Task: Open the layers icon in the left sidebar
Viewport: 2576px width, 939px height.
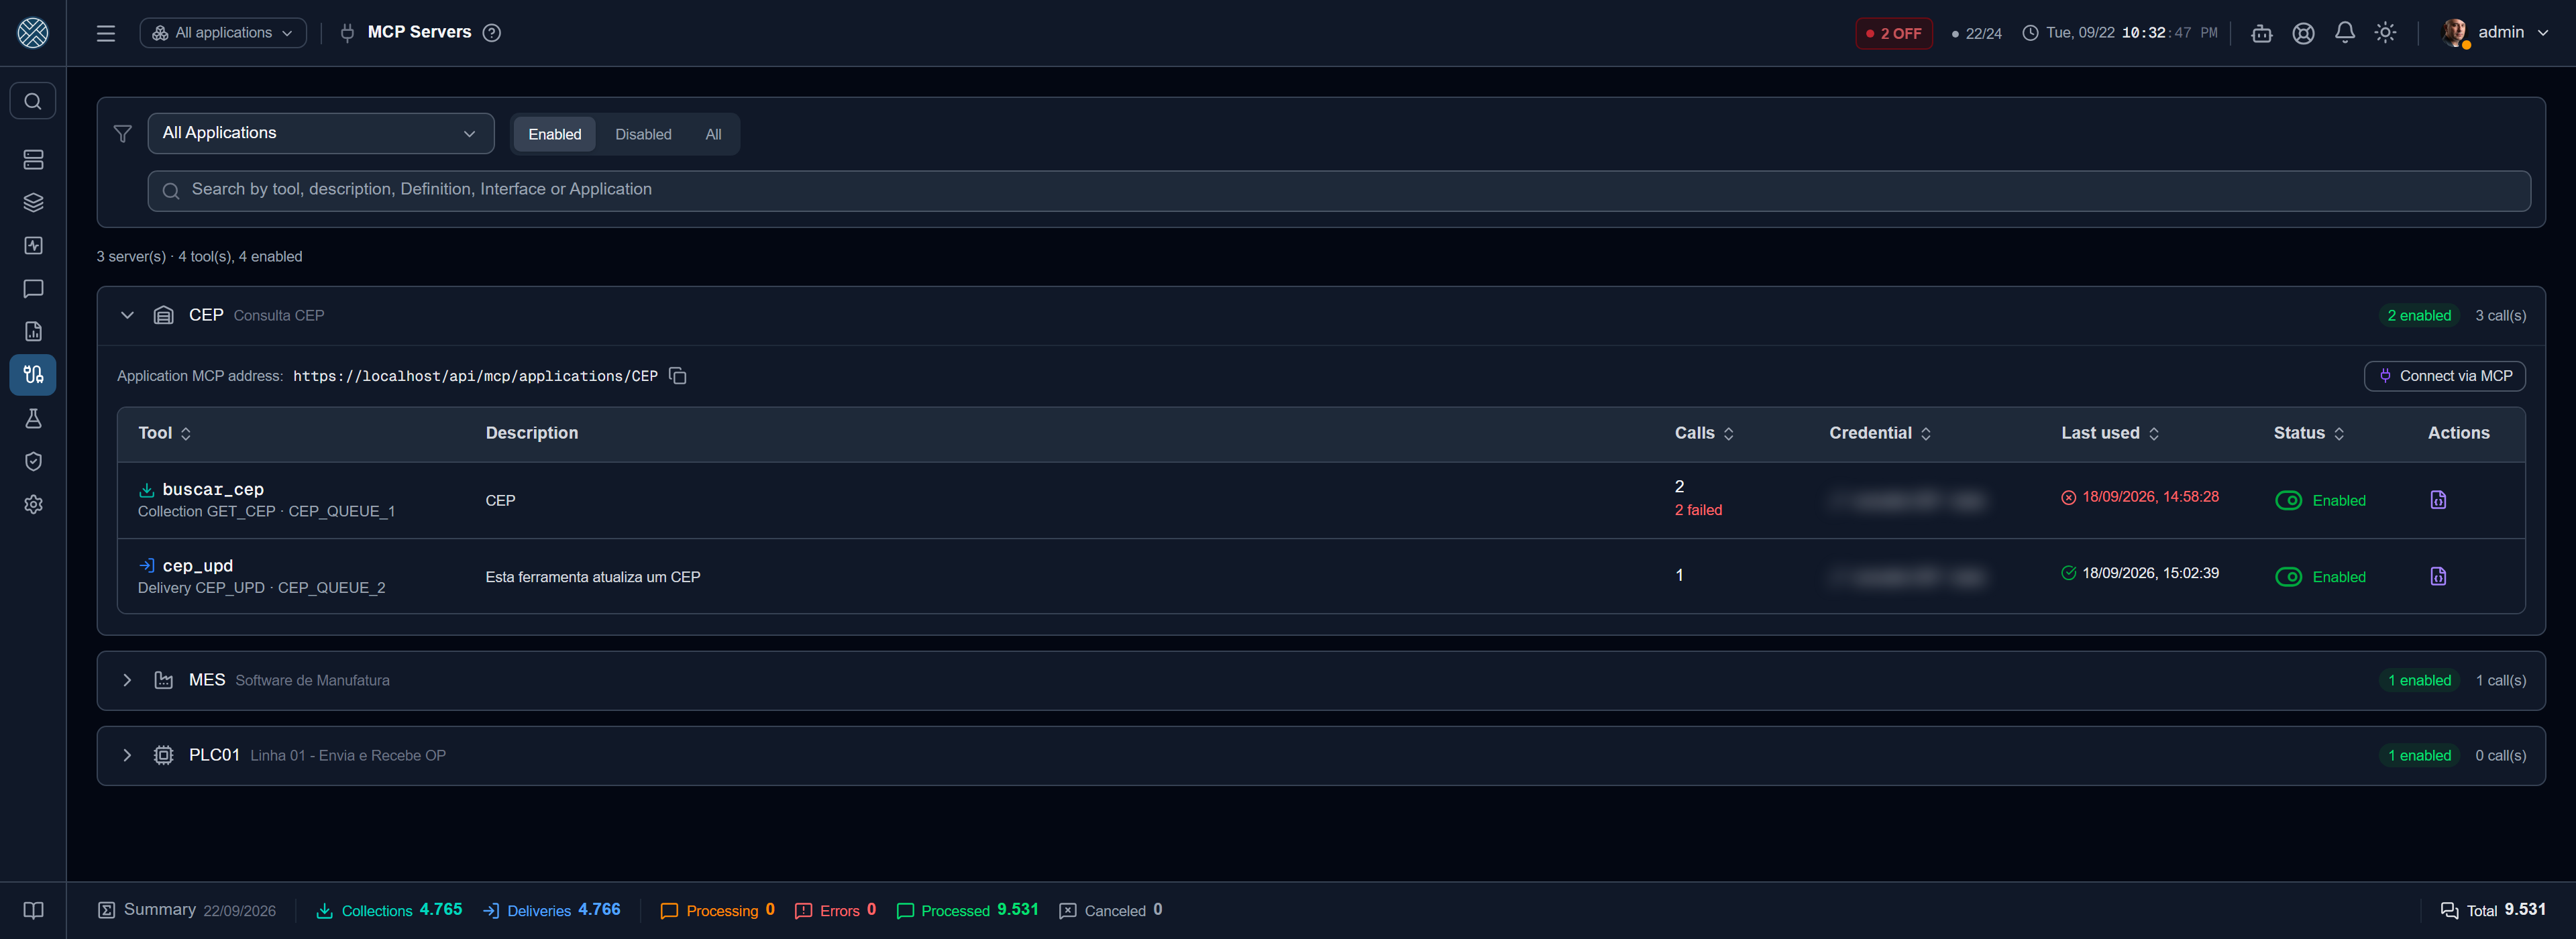Action: [33, 203]
